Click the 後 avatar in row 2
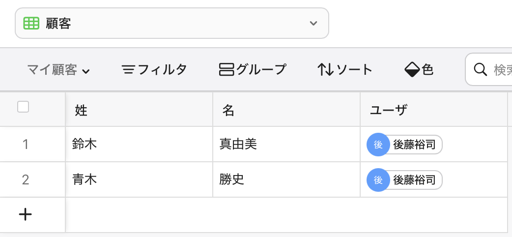 tap(378, 180)
